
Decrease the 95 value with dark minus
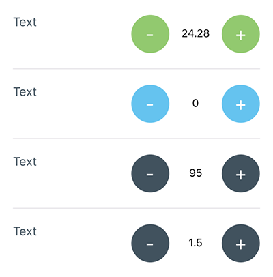tap(150, 173)
